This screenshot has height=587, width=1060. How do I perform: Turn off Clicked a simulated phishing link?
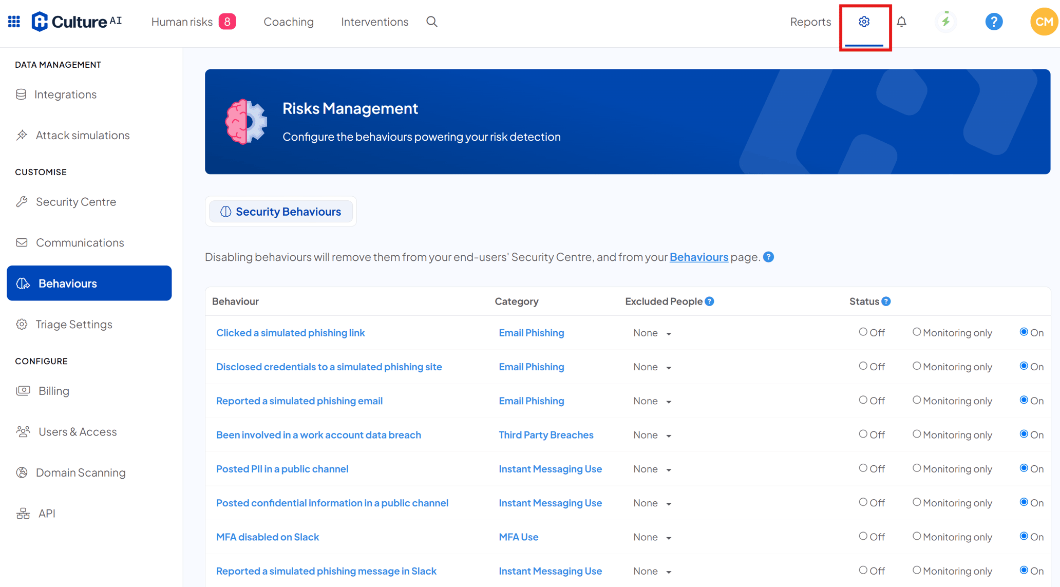pyautogui.click(x=863, y=332)
